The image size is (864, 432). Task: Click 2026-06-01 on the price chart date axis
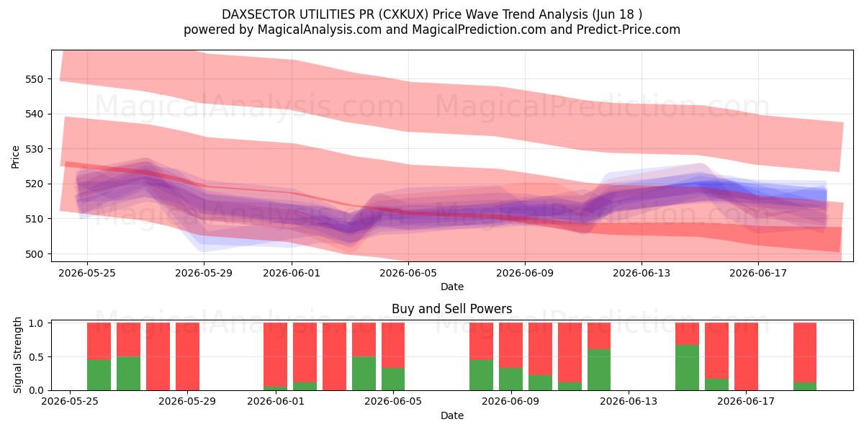pos(292,273)
